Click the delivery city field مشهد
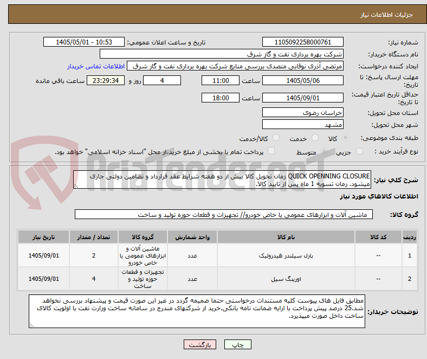The width and height of the screenshot is (427, 359). [302, 124]
